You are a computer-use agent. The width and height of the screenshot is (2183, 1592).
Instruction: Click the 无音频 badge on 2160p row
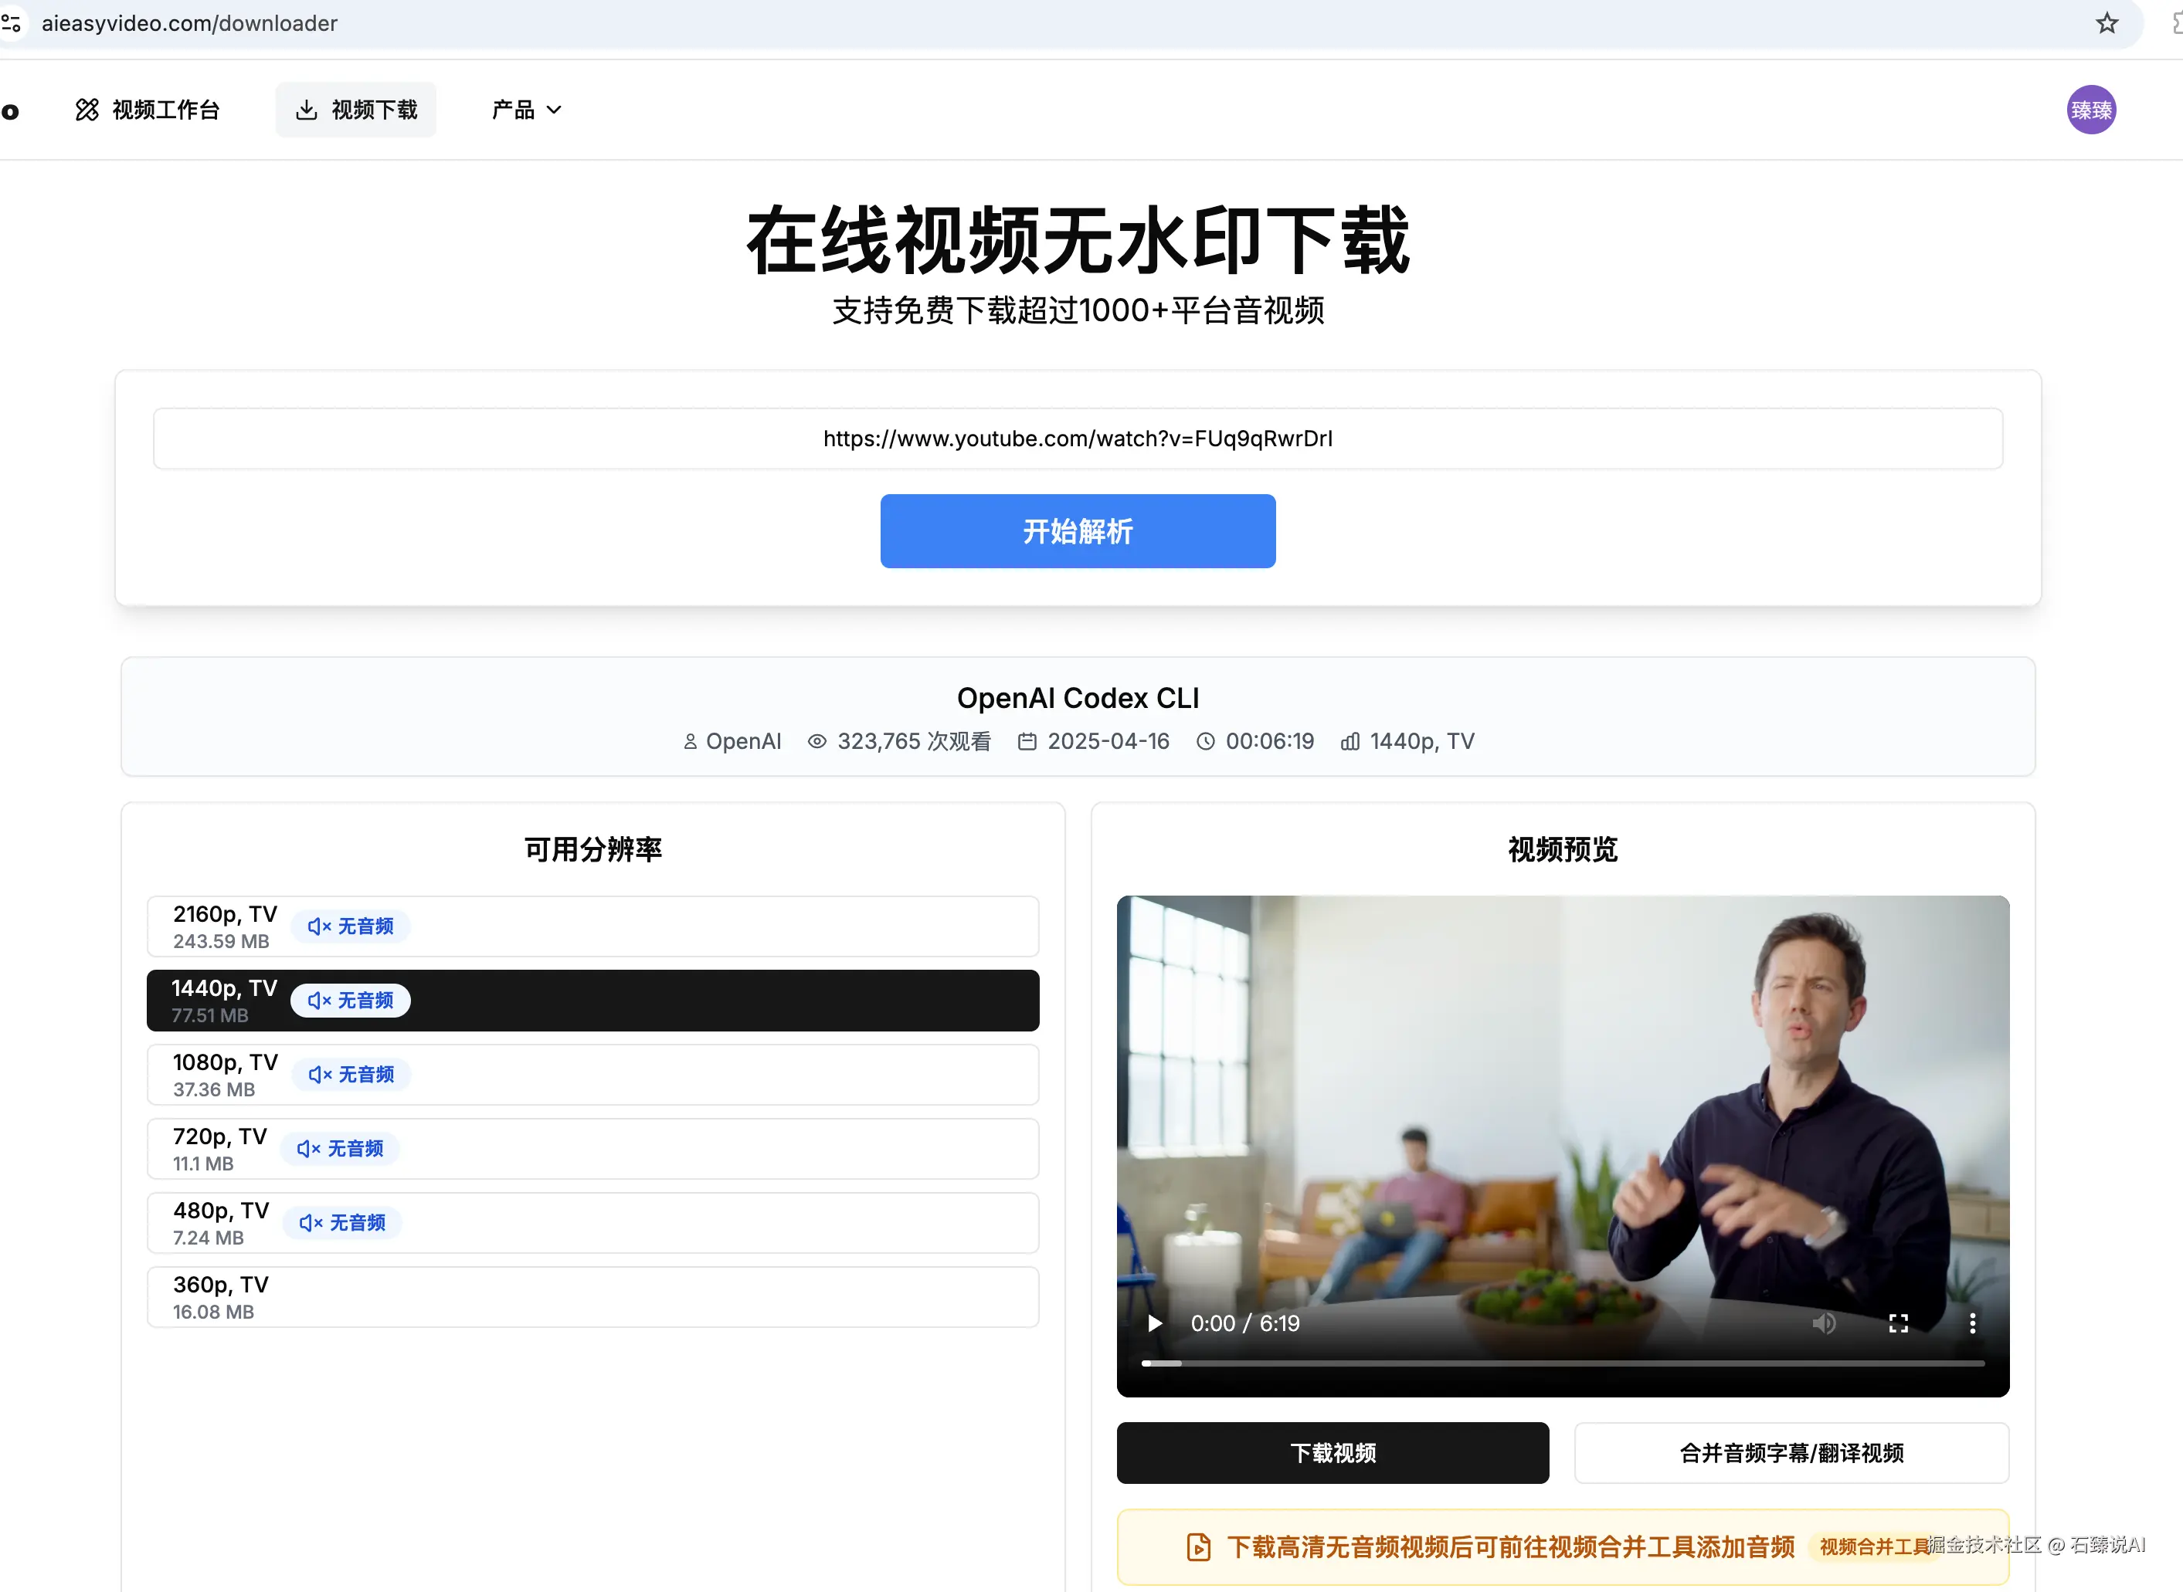click(x=351, y=926)
